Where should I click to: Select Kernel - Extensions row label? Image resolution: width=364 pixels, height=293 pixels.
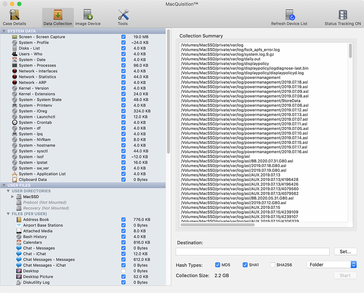tap(37, 94)
